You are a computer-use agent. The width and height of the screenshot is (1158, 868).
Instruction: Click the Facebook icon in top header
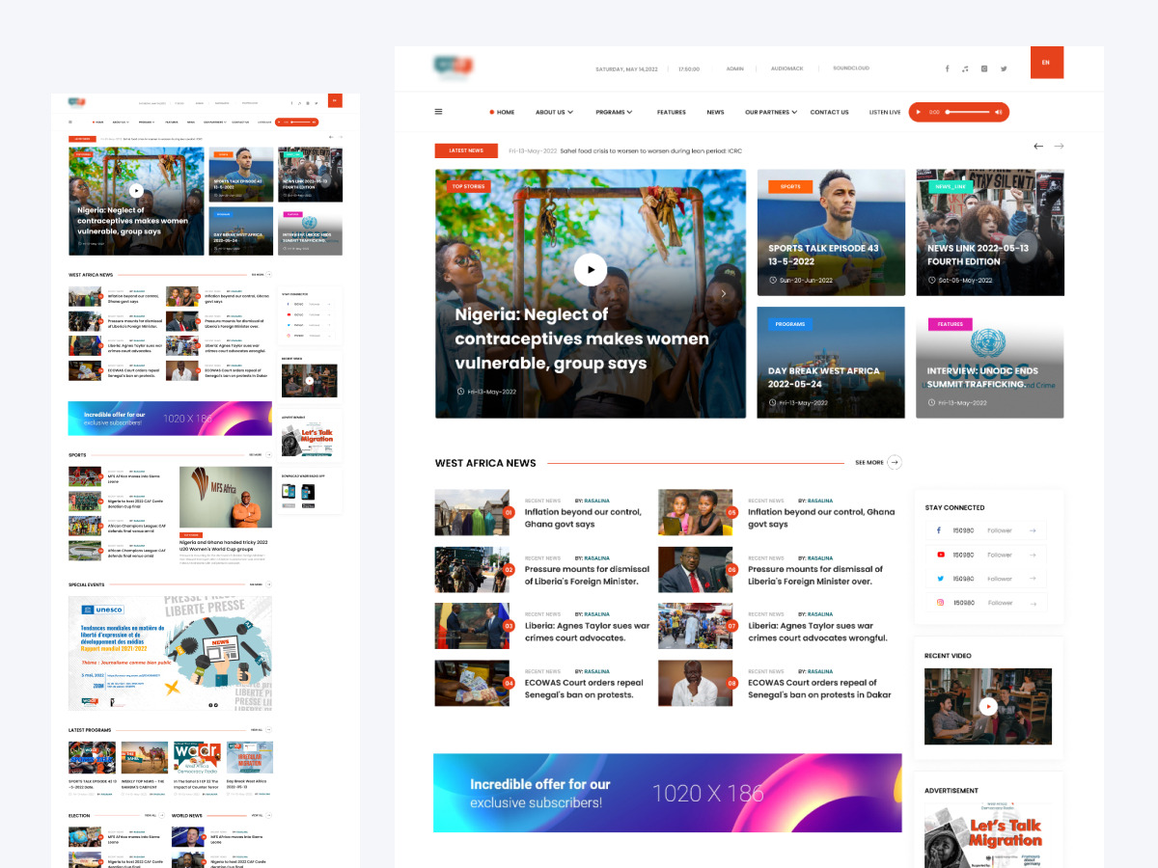[947, 68]
